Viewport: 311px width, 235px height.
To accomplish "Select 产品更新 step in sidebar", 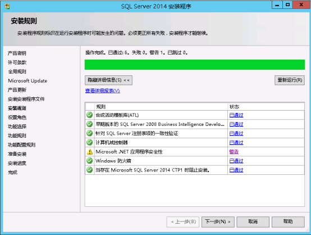I will [x=17, y=90].
